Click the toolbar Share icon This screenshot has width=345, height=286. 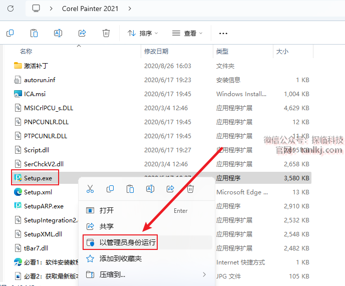(82, 33)
